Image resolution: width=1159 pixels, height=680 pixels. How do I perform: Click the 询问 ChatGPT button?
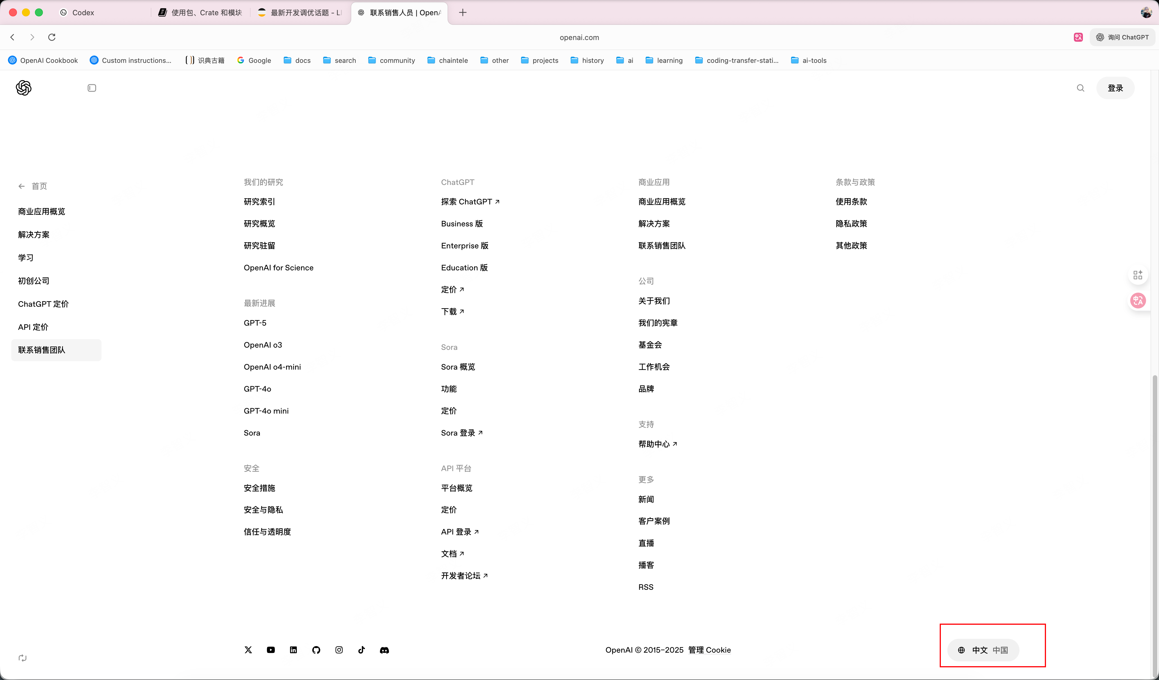(x=1122, y=37)
